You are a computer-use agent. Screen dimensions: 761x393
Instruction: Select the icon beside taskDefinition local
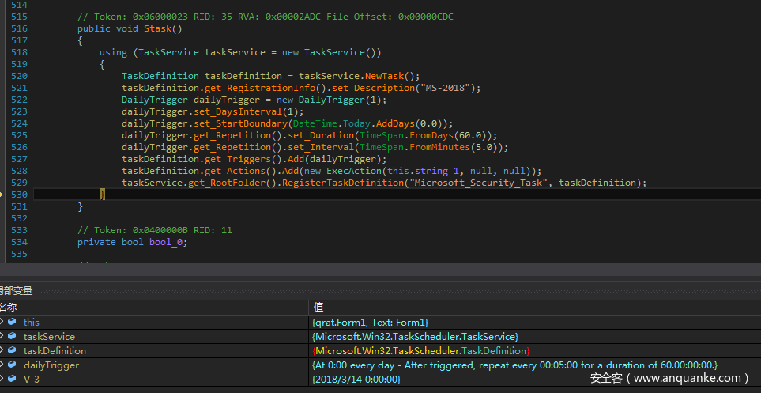(11, 351)
